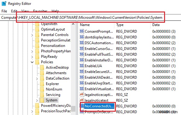Click the string icon of legalnoticetext value

[x=82, y=100]
